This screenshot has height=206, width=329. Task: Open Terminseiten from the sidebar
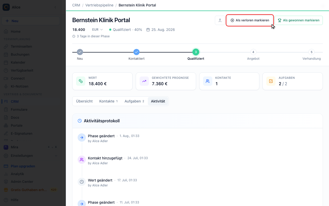pyautogui.click(x=31, y=47)
